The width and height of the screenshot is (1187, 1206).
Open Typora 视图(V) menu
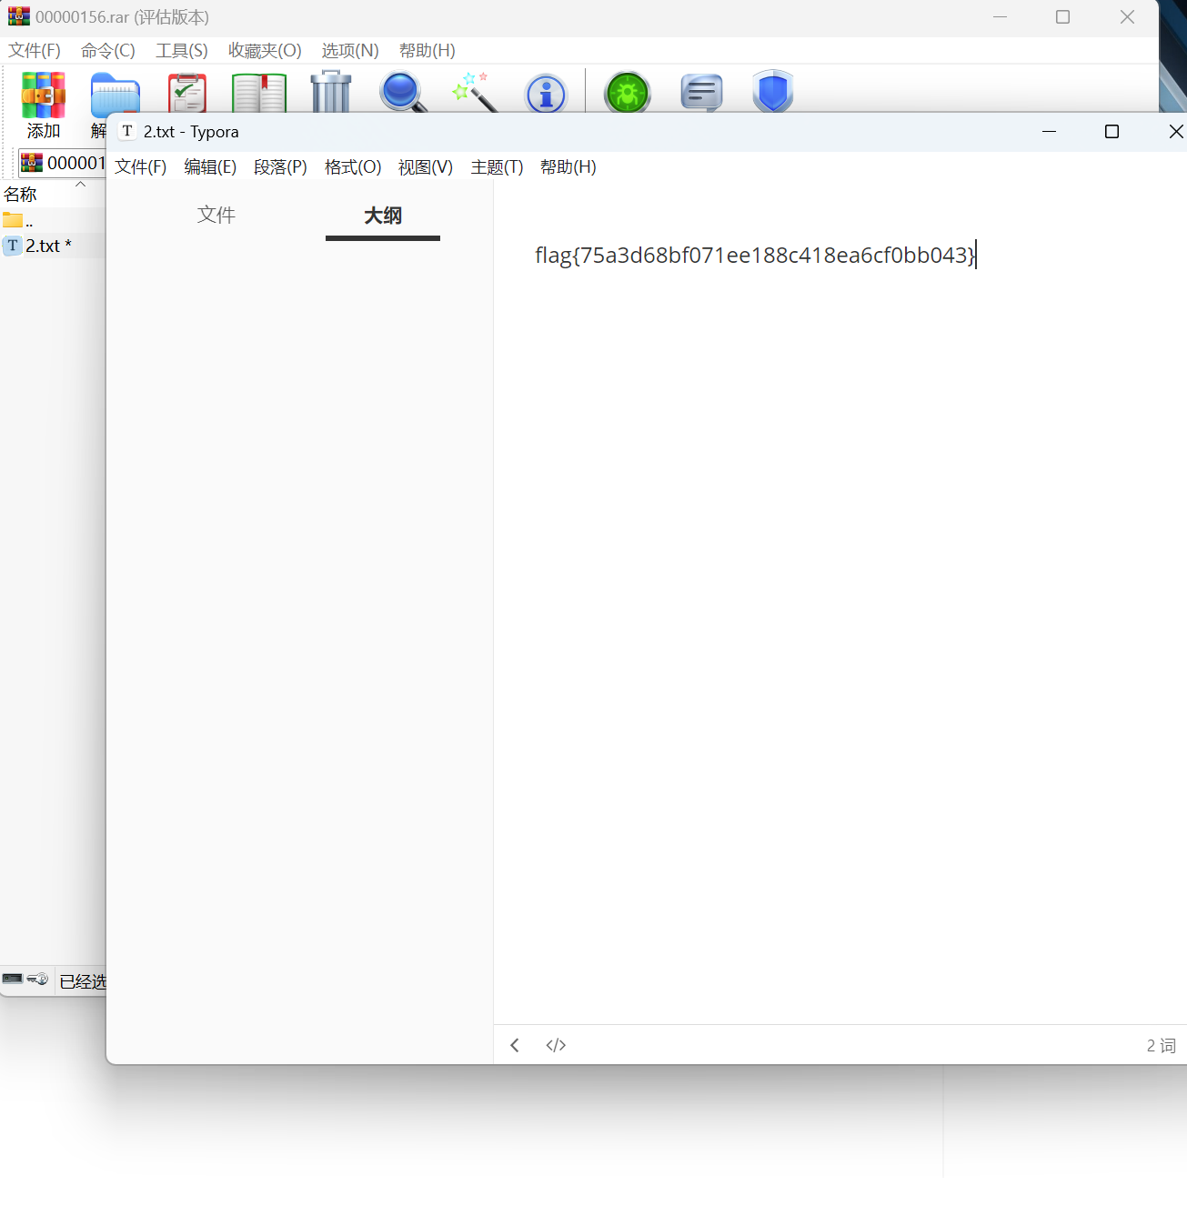[426, 167]
